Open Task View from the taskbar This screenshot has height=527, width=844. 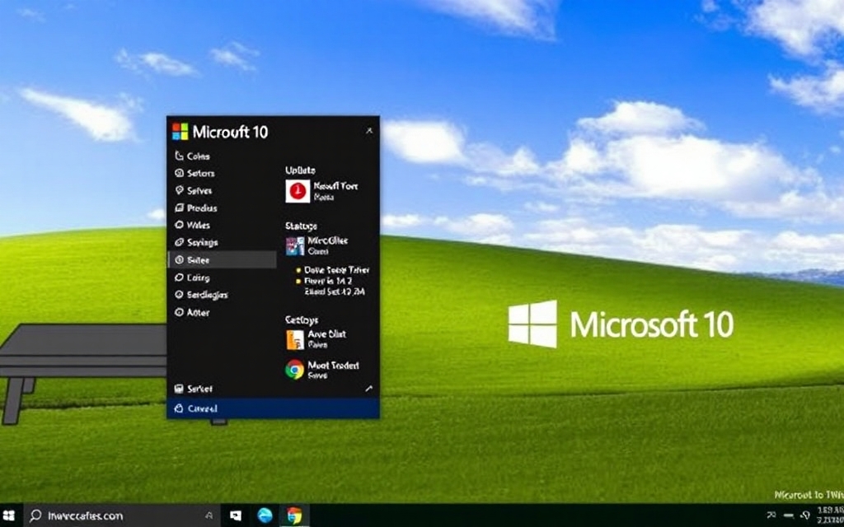[x=236, y=515]
